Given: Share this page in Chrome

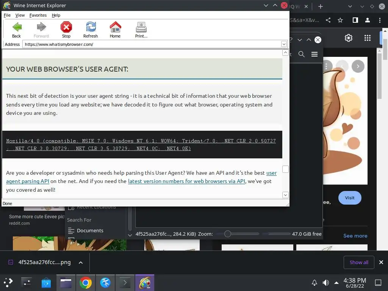Looking at the screenshot, I should (328, 20).
